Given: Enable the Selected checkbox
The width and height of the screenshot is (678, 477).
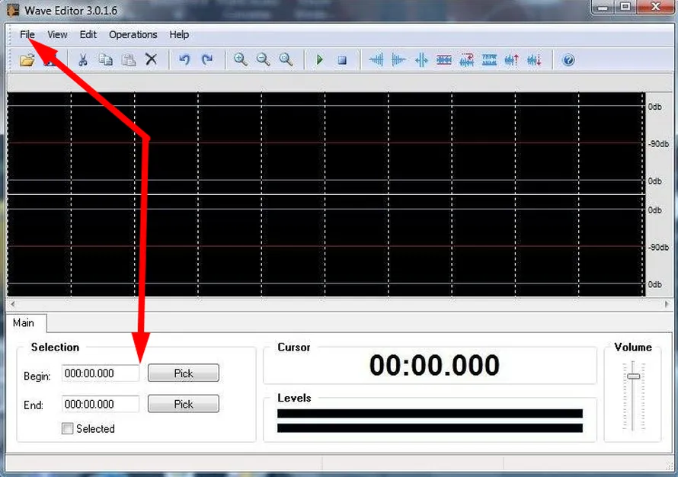Looking at the screenshot, I should pyautogui.click(x=68, y=428).
